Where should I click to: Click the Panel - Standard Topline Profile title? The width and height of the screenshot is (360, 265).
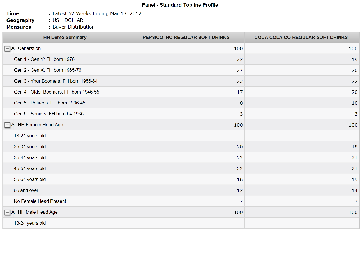(180, 5)
